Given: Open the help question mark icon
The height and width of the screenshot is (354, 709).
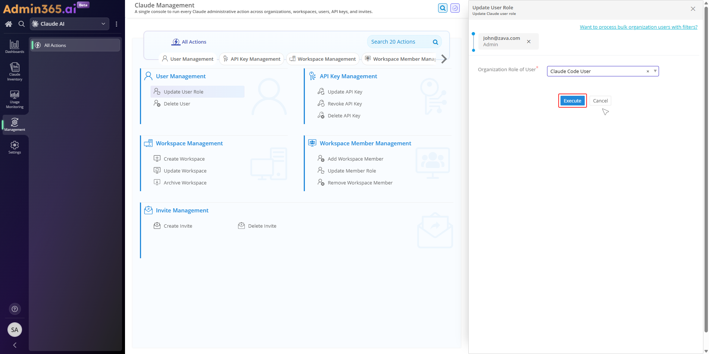Looking at the screenshot, I should (x=15, y=309).
